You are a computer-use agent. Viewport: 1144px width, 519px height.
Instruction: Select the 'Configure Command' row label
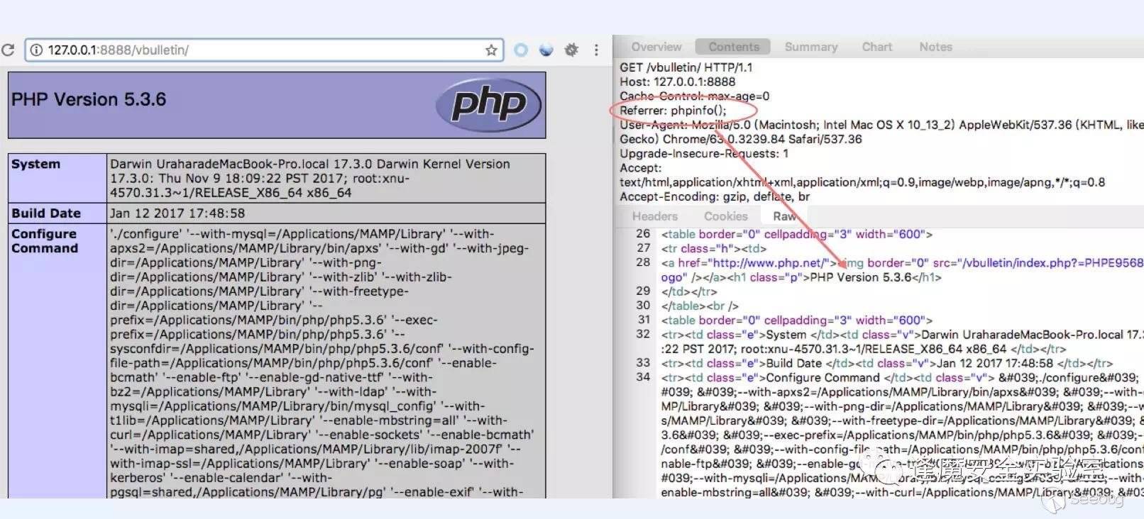coord(45,241)
